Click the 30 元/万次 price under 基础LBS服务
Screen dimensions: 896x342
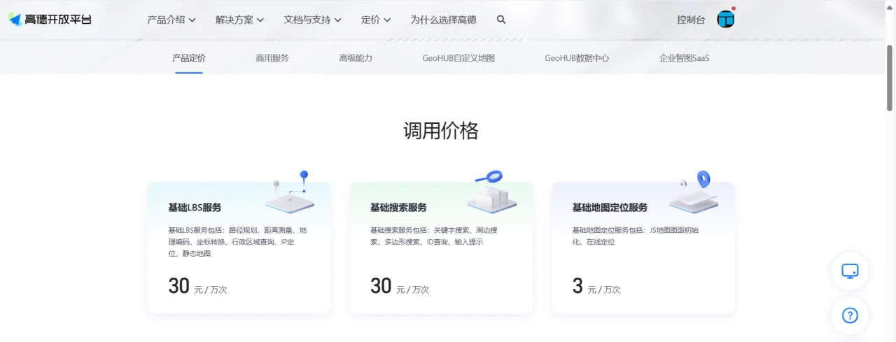(x=197, y=286)
